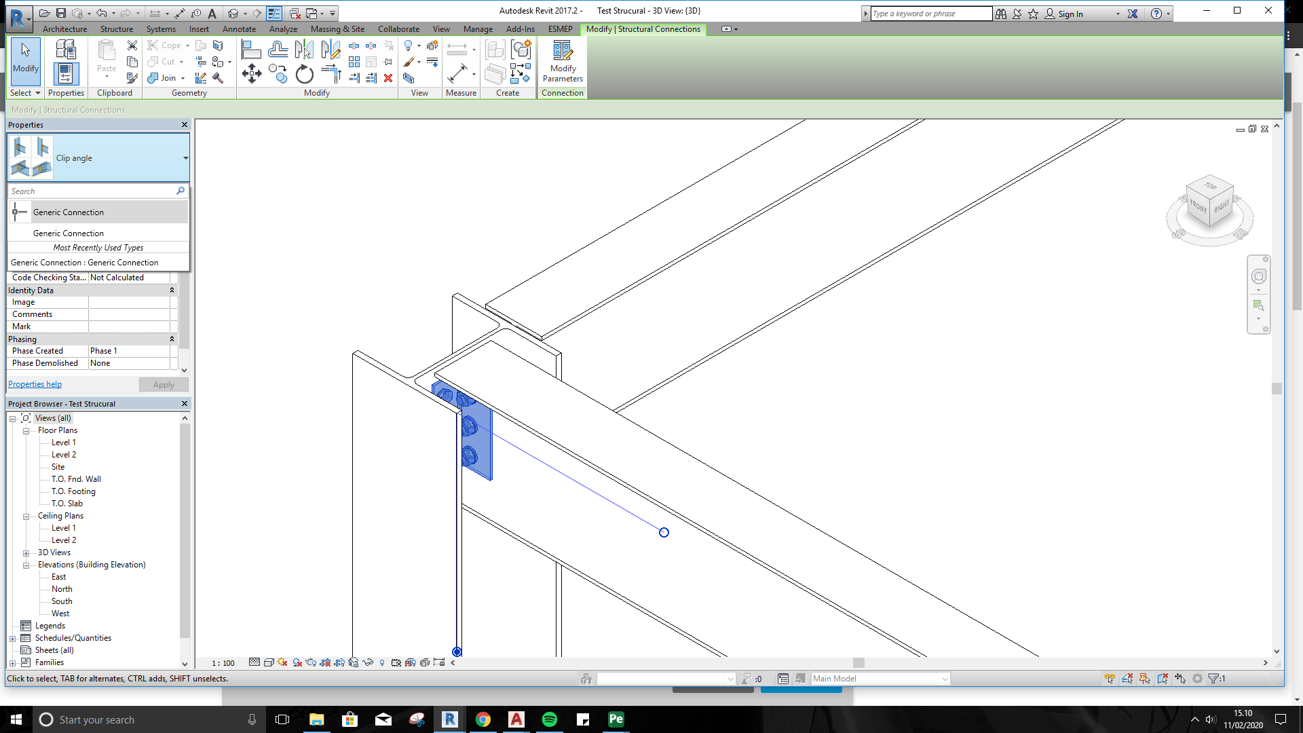Click Apply in the Properties palette

tap(164, 384)
